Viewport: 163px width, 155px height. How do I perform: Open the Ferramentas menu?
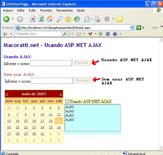click(64, 10)
